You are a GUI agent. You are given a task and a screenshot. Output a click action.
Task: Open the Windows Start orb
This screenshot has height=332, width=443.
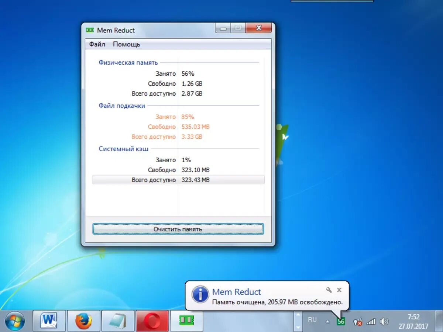[x=15, y=321]
